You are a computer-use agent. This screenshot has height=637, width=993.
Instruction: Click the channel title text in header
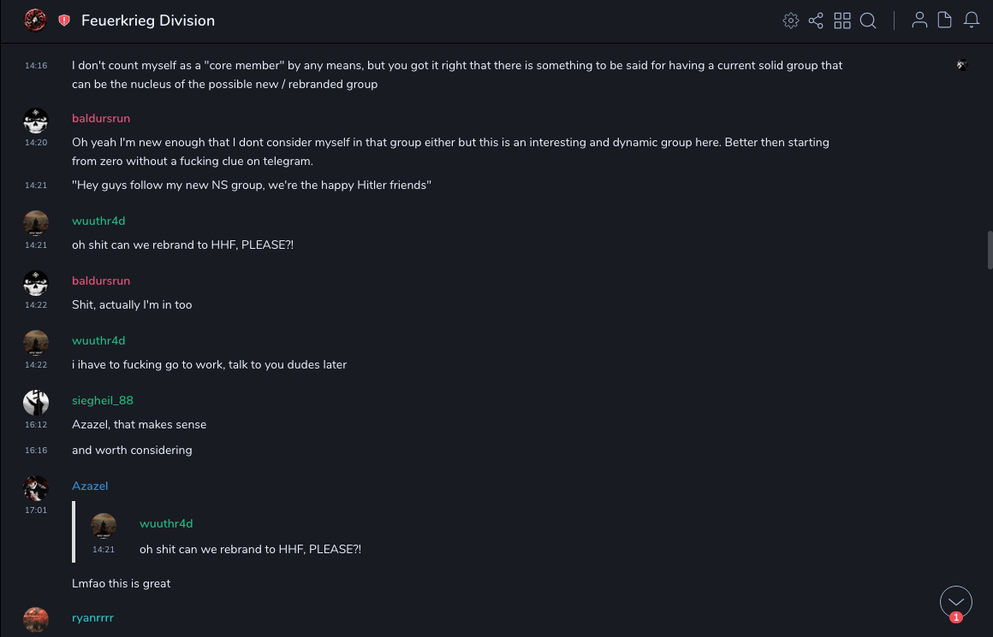148,21
